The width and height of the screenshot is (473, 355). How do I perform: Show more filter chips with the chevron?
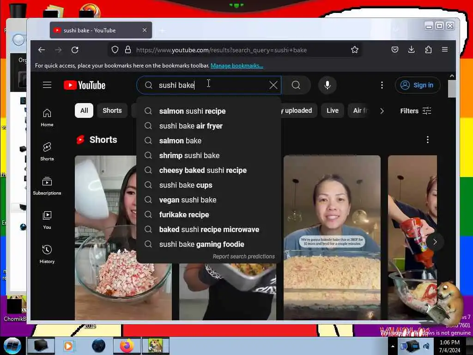(382, 111)
